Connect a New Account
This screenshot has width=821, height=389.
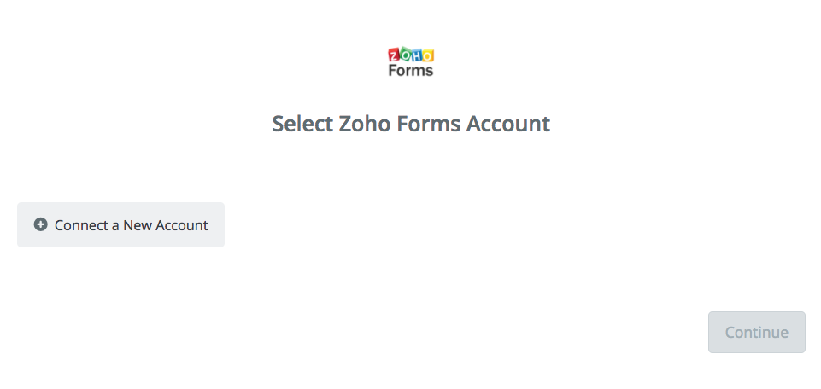point(121,225)
